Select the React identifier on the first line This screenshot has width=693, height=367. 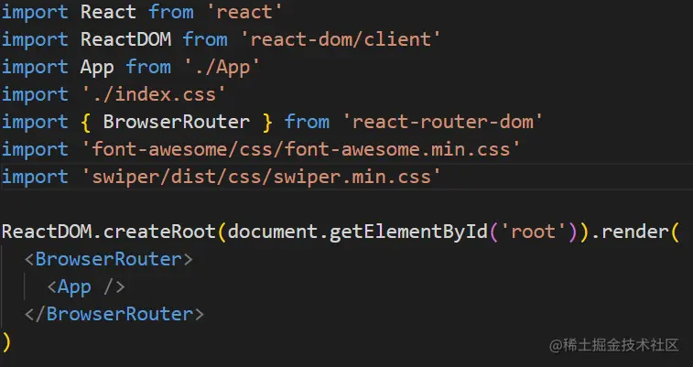[108, 12]
